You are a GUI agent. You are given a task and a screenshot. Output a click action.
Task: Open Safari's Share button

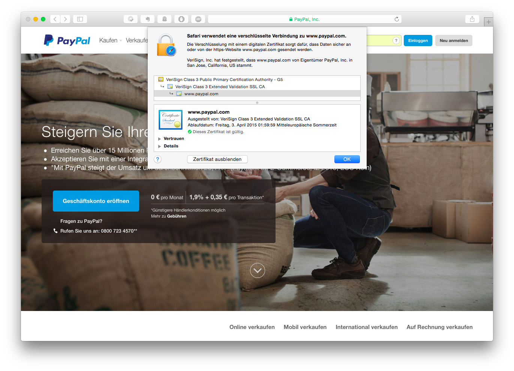click(x=472, y=19)
